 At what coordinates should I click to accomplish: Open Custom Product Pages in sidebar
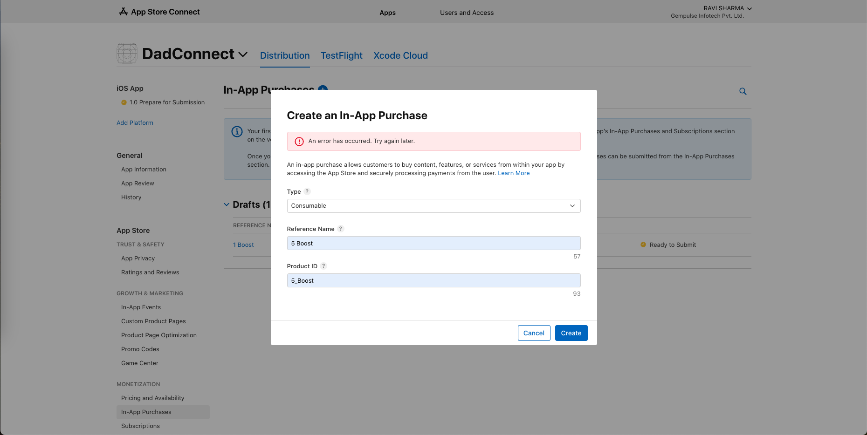pos(153,321)
